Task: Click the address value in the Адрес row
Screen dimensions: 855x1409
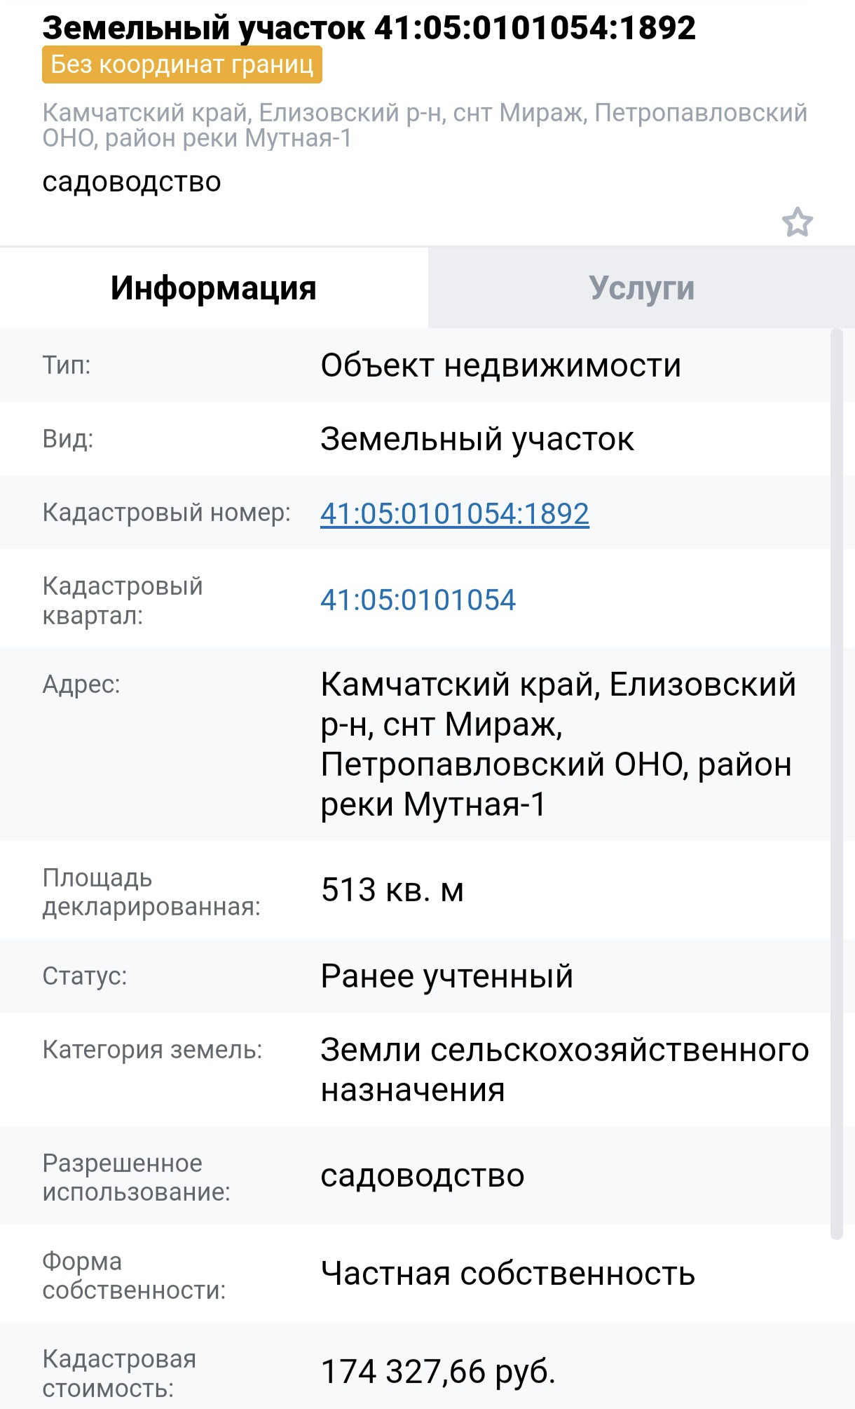Action: [x=557, y=744]
